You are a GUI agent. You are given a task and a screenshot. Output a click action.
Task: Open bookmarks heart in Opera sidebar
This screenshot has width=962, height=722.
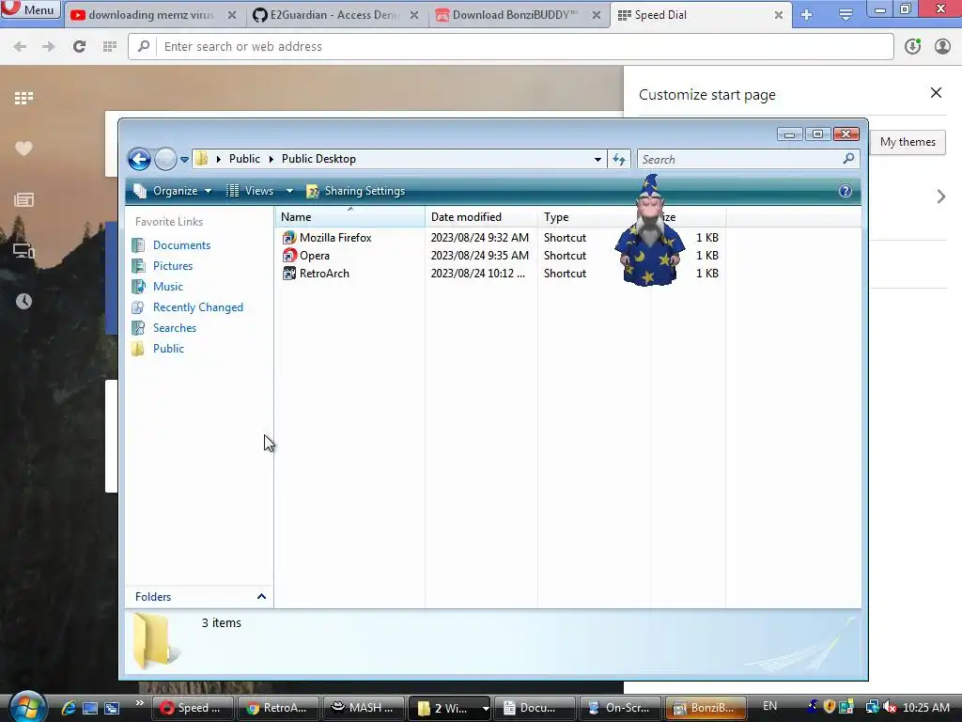pos(23,149)
